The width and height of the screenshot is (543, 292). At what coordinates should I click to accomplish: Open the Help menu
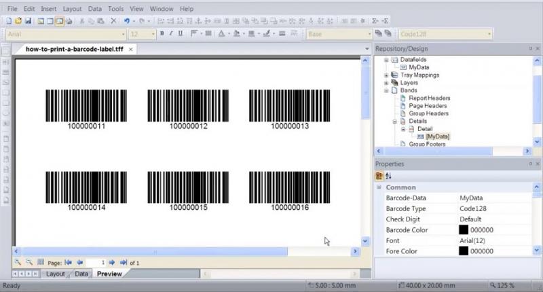(x=186, y=9)
